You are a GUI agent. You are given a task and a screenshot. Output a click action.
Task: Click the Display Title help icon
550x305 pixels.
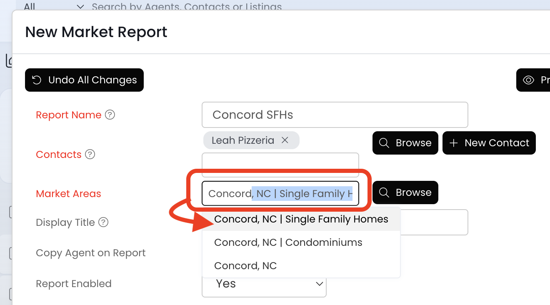click(x=103, y=222)
